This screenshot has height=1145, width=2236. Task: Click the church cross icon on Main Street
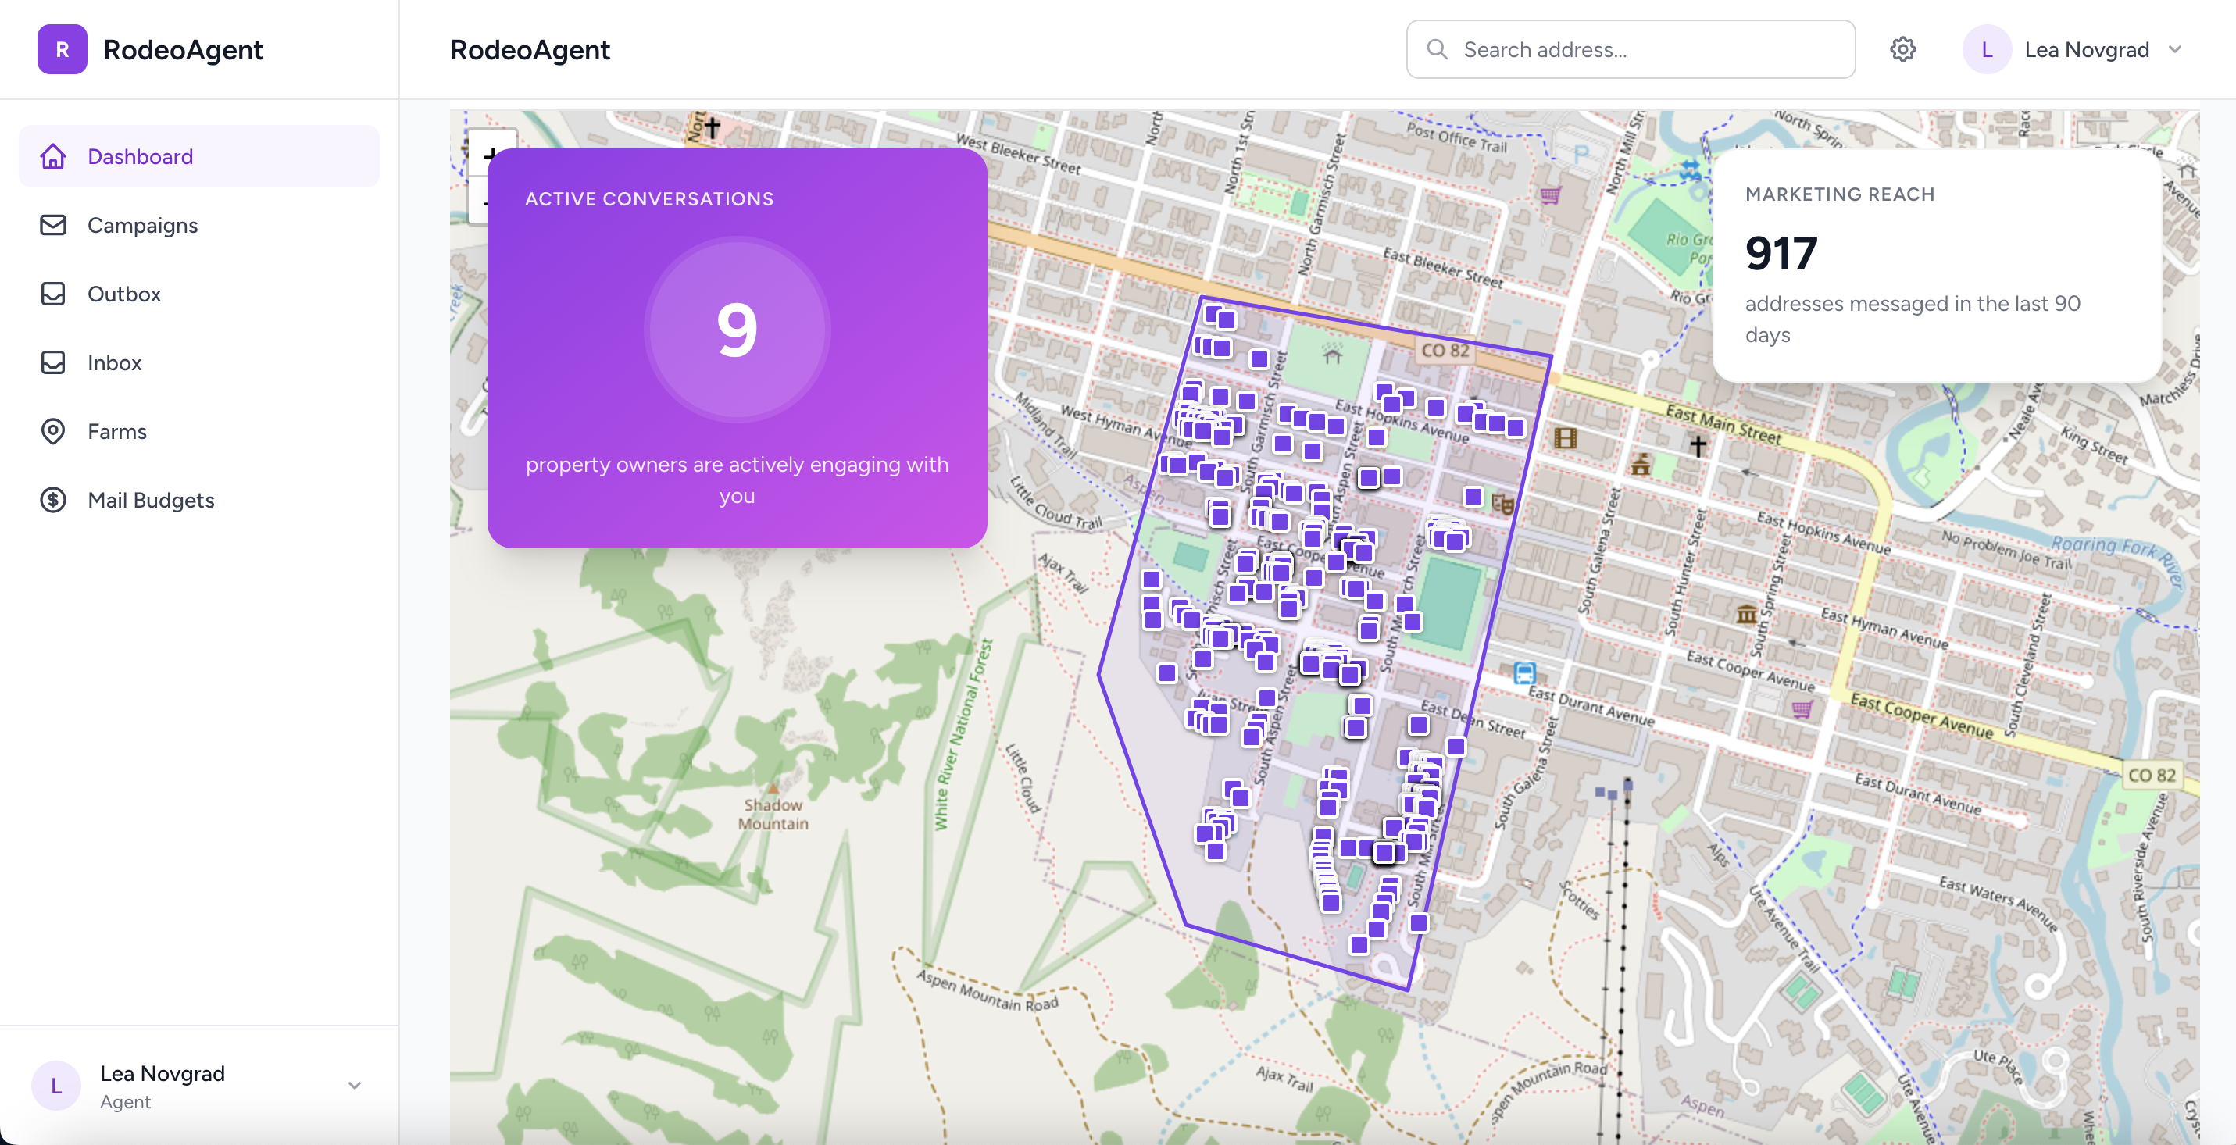click(1698, 446)
